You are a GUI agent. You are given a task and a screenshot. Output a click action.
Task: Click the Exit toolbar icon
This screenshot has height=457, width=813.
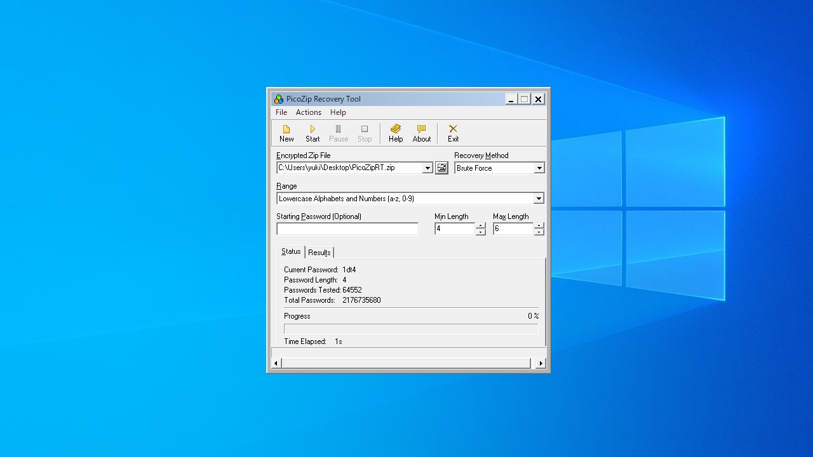point(453,133)
